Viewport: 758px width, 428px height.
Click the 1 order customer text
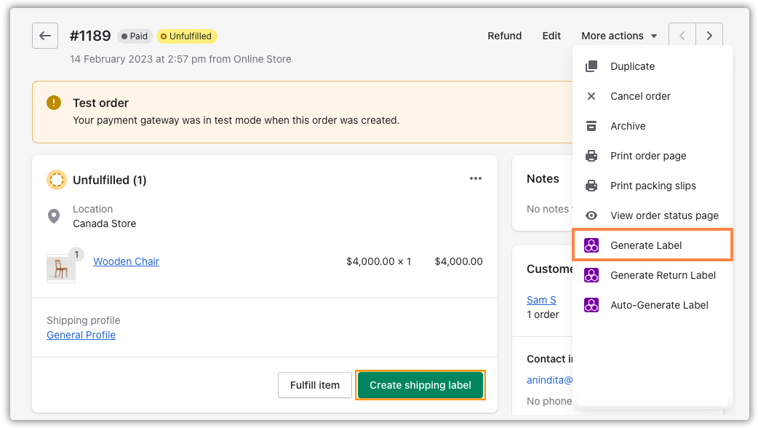click(543, 315)
